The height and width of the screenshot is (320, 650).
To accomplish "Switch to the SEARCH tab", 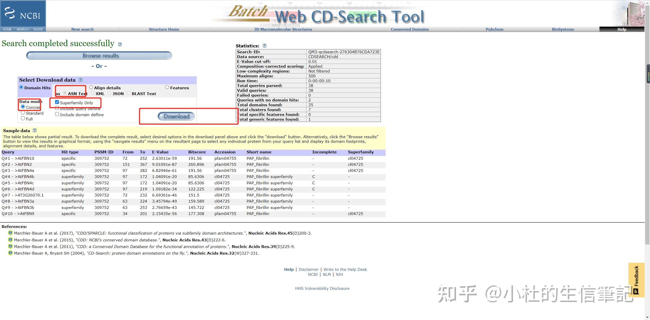I will (x=23, y=29).
